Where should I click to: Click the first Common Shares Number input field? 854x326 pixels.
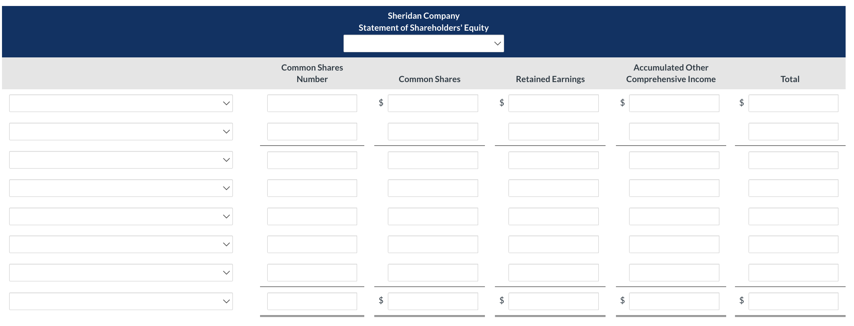(x=312, y=103)
